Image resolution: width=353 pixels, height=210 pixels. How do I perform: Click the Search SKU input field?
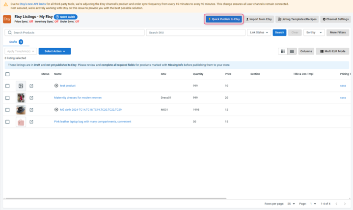click(x=195, y=32)
